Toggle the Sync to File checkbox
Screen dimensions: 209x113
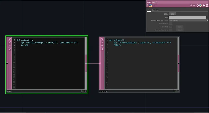[x=171, y=24]
